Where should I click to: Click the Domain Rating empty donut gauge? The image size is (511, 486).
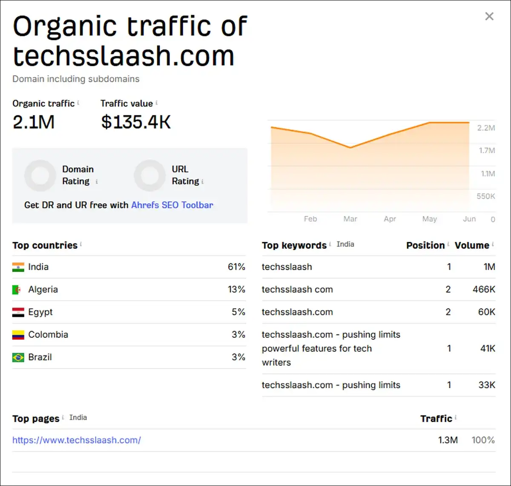[x=40, y=175]
